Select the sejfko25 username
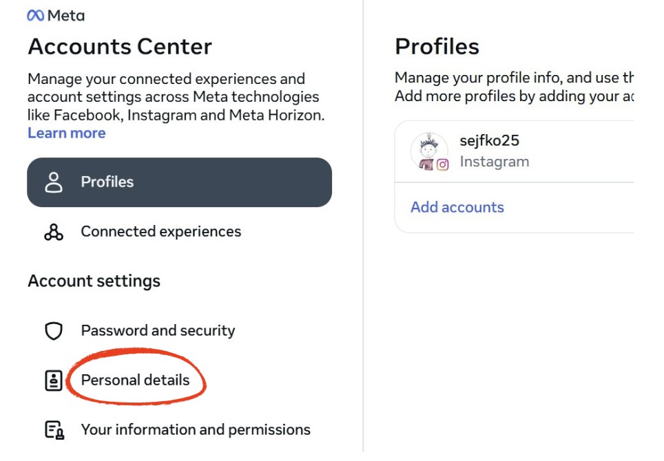 point(490,141)
